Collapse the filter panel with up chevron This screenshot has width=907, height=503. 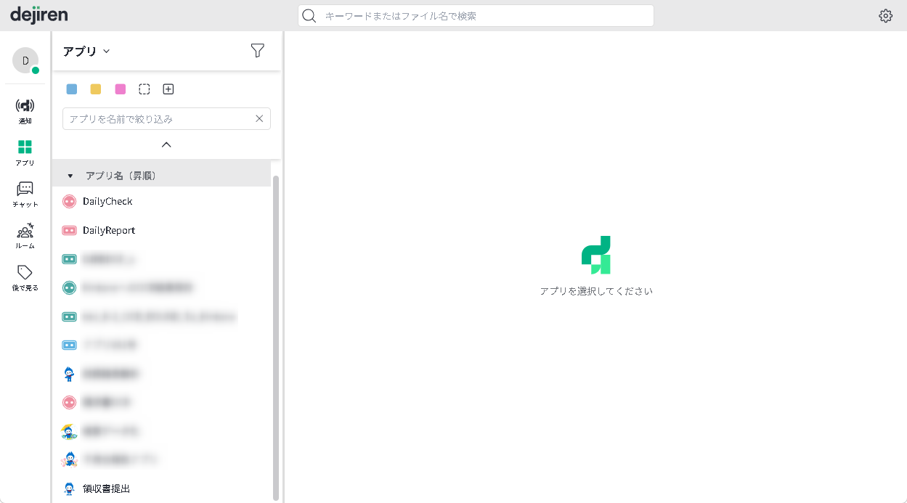click(166, 144)
